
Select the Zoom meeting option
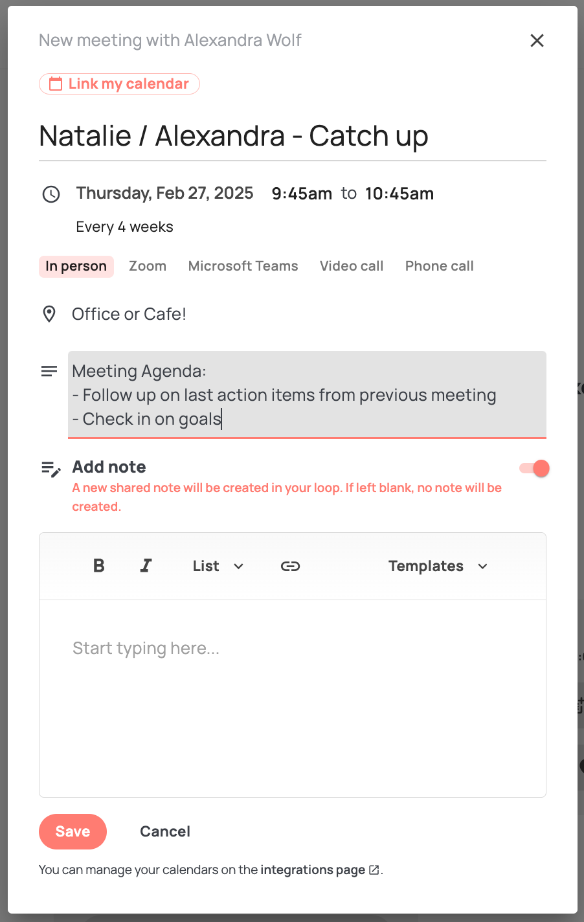tap(148, 266)
